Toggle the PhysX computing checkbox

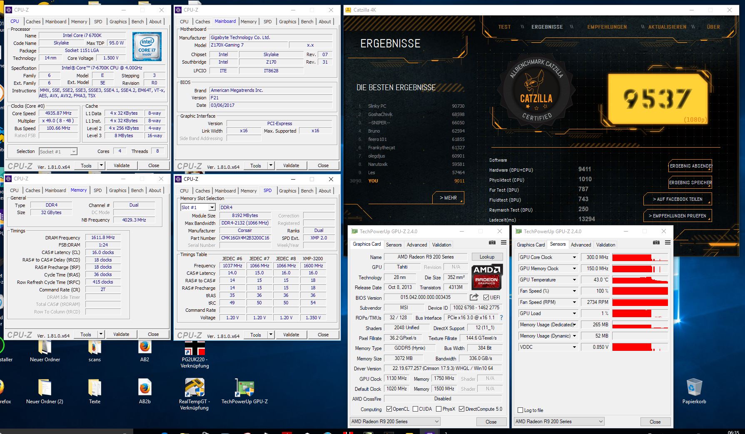tap(439, 409)
